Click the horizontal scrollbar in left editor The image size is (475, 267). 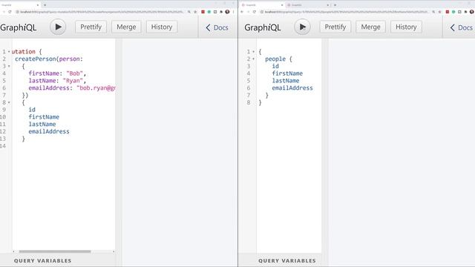click(x=55, y=251)
